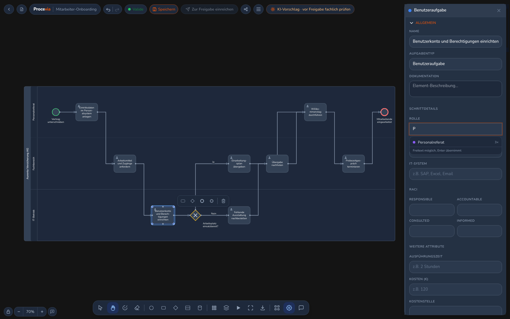Toggle the grid display
510x319 pixels.
(x=214, y=308)
